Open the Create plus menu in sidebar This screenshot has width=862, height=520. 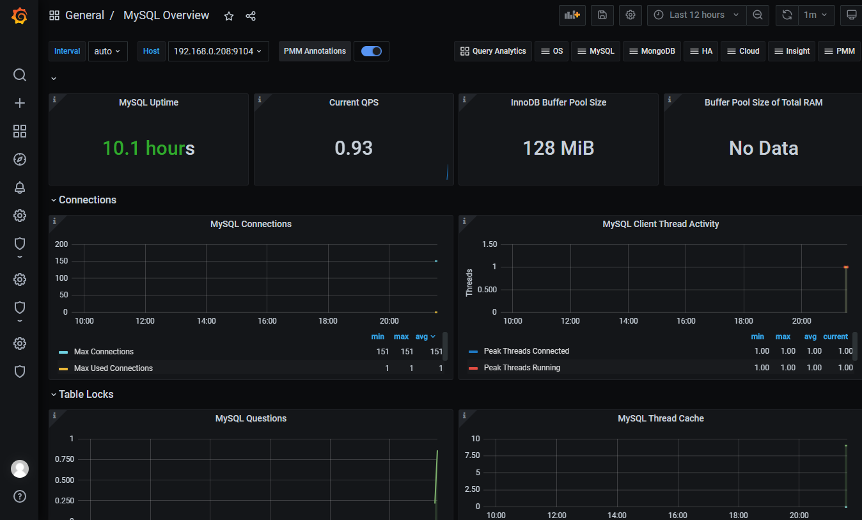[20, 103]
